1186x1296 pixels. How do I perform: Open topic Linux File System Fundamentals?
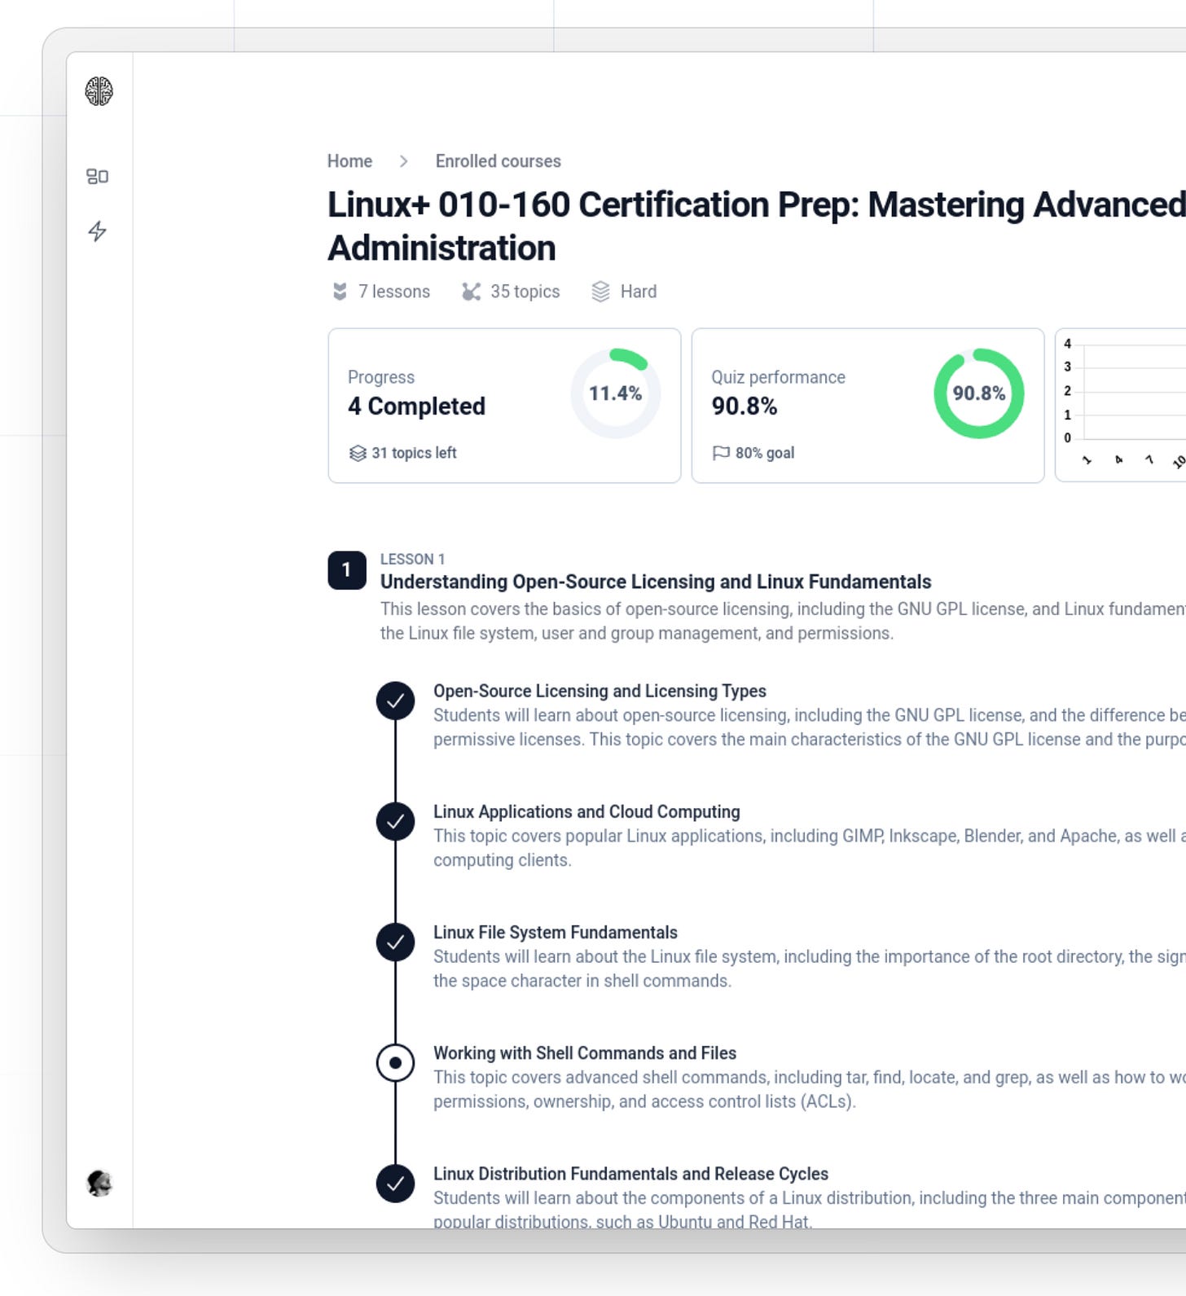coord(556,932)
